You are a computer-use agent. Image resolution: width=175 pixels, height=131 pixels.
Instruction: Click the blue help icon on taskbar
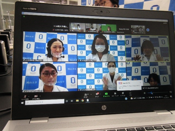point(126,99)
